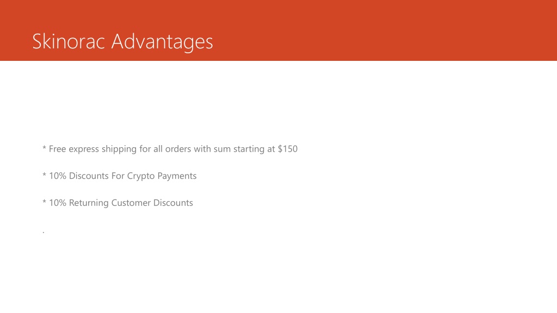Click the asterisk before Crypto Payments line
Image resolution: width=557 pixels, height=313 pixels.
[x=44, y=174]
